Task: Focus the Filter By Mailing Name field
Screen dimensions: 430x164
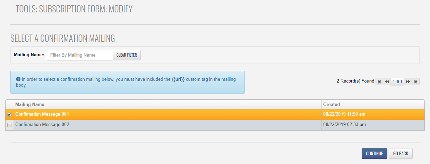Action: click(x=79, y=55)
